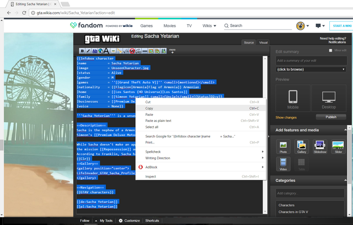The image size is (353, 225).
Task: Insert horizontal line icon in toolbar
Action: [x=145, y=51]
